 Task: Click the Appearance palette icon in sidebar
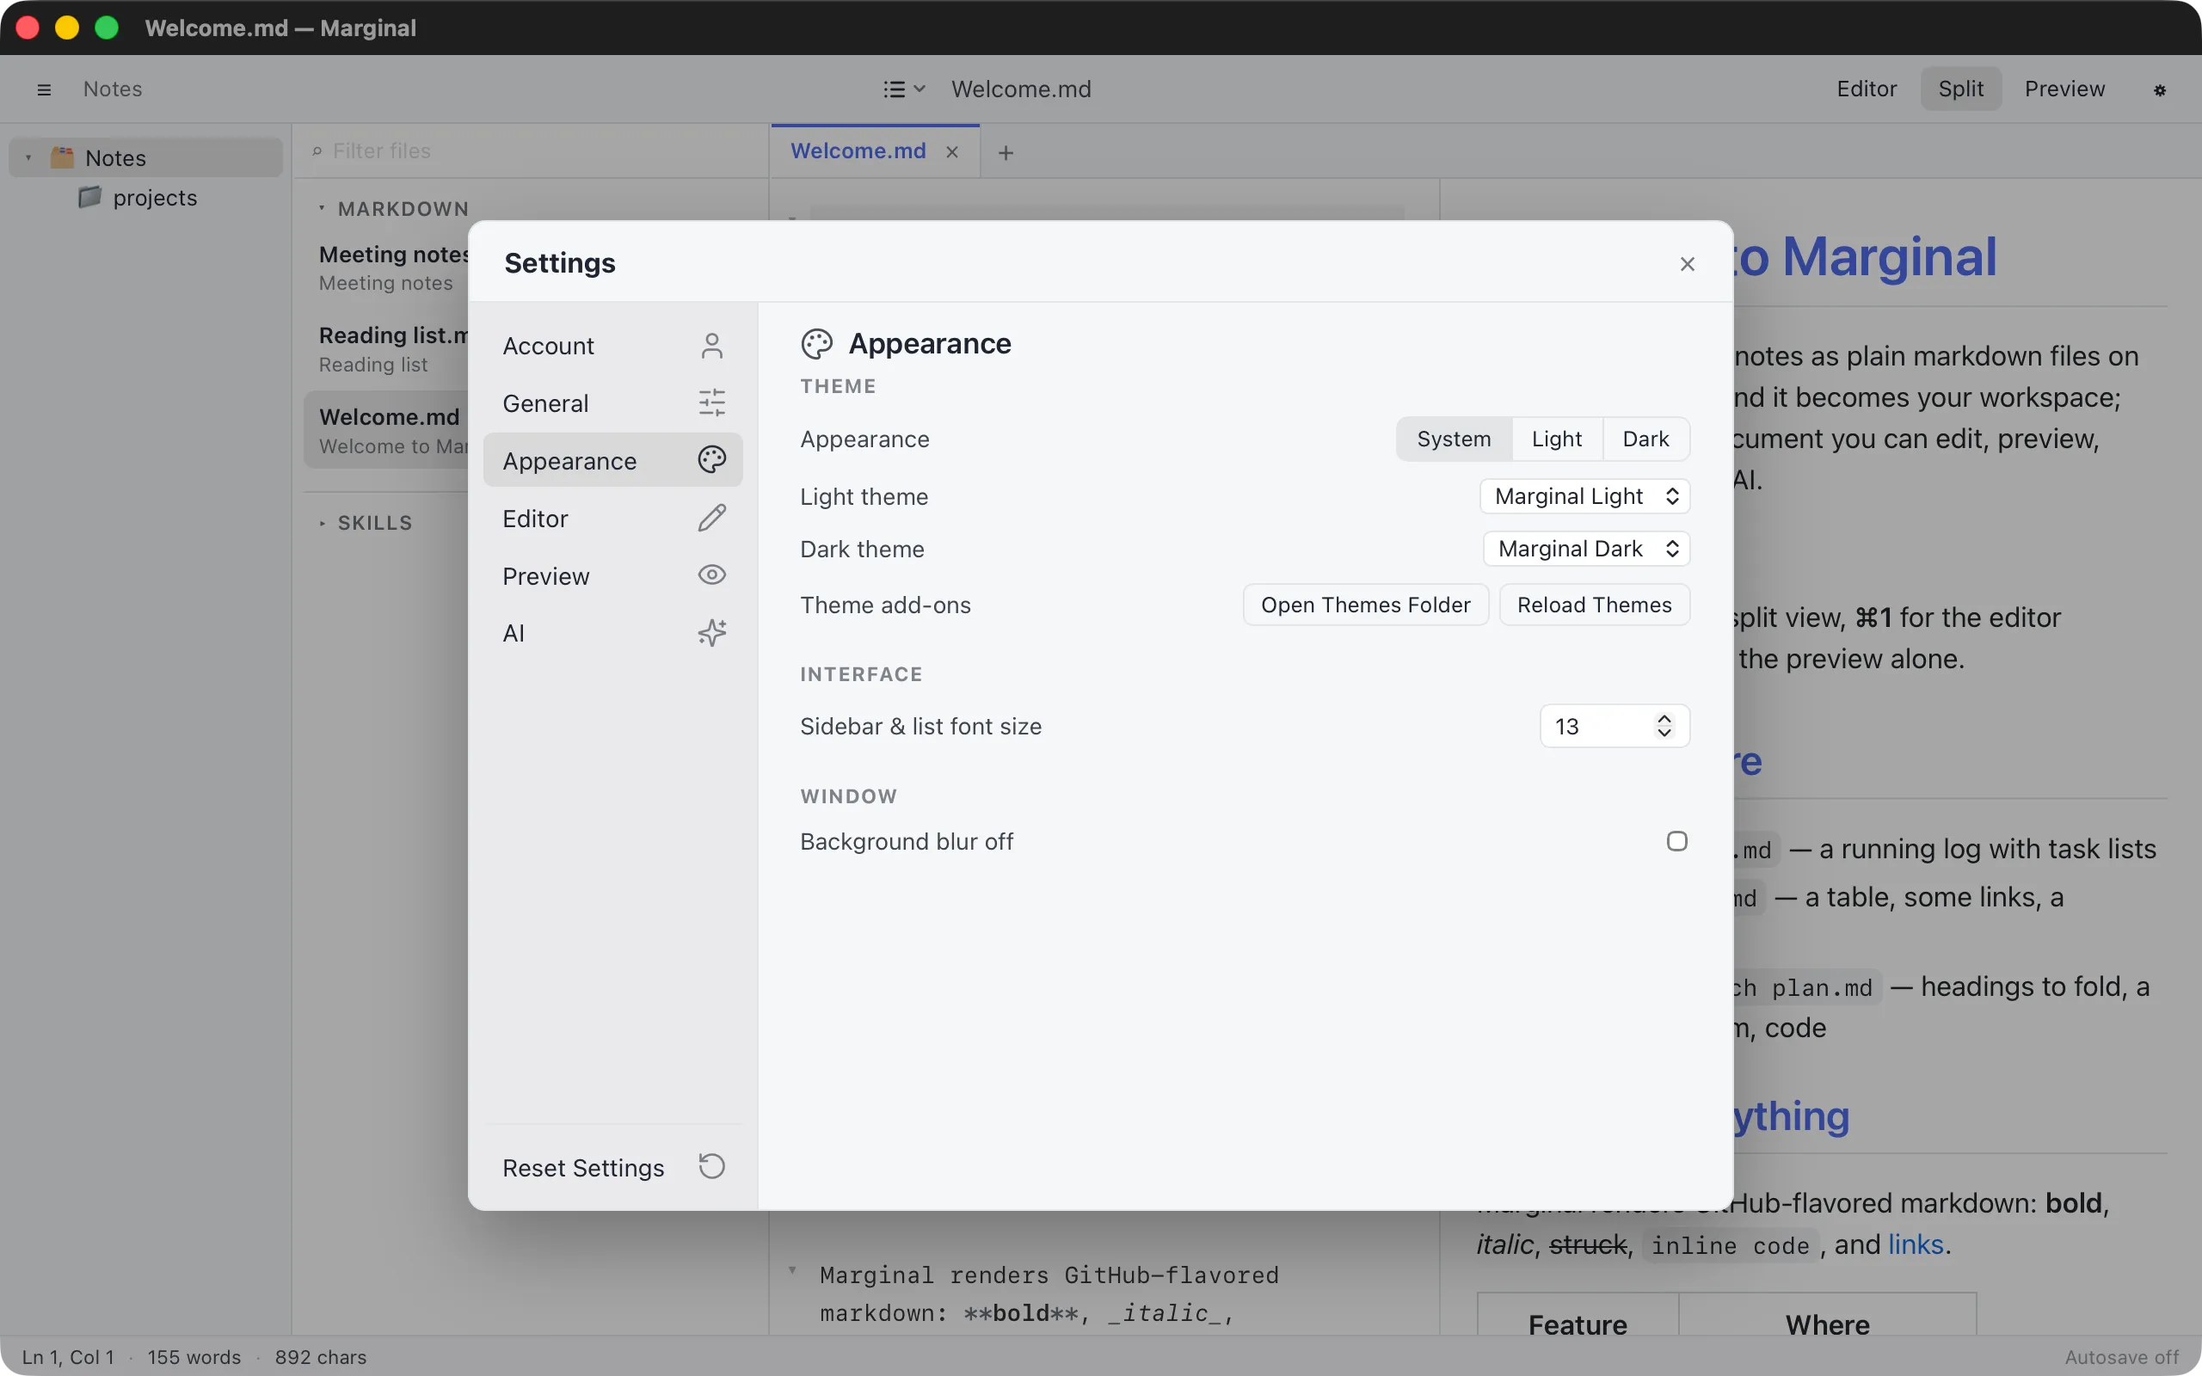coord(711,459)
